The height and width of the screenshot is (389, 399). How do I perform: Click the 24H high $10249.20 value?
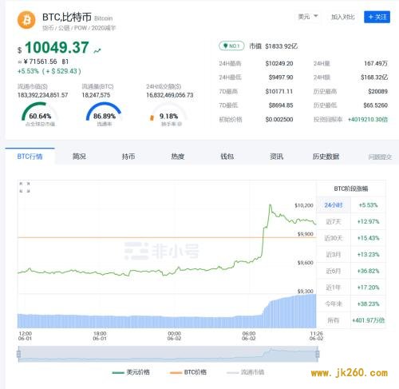(x=279, y=63)
